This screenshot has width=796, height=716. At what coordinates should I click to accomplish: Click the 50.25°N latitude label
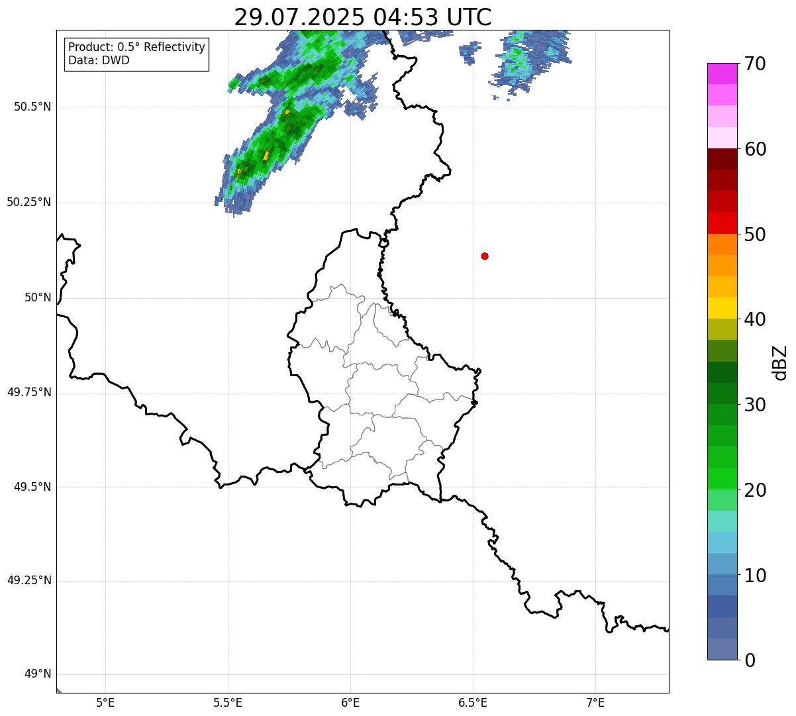29,202
